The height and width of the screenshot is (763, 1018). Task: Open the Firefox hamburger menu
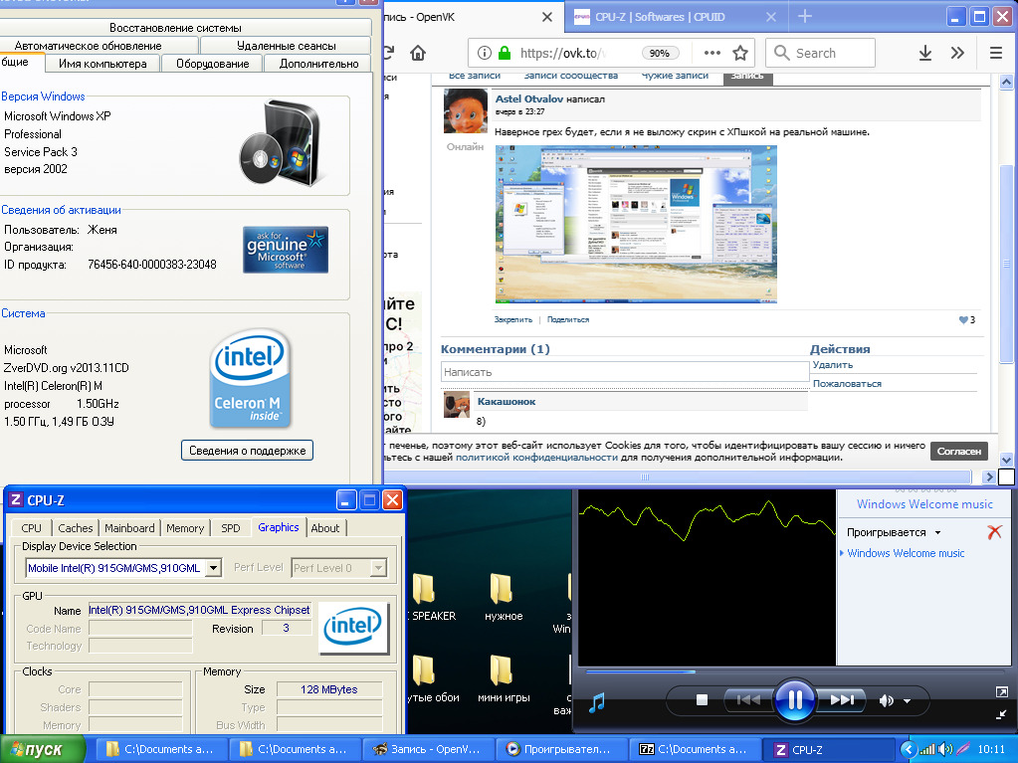(x=996, y=53)
